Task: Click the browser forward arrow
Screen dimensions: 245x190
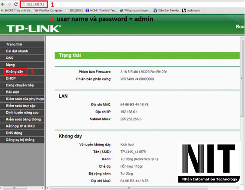Action: (9, 4)
